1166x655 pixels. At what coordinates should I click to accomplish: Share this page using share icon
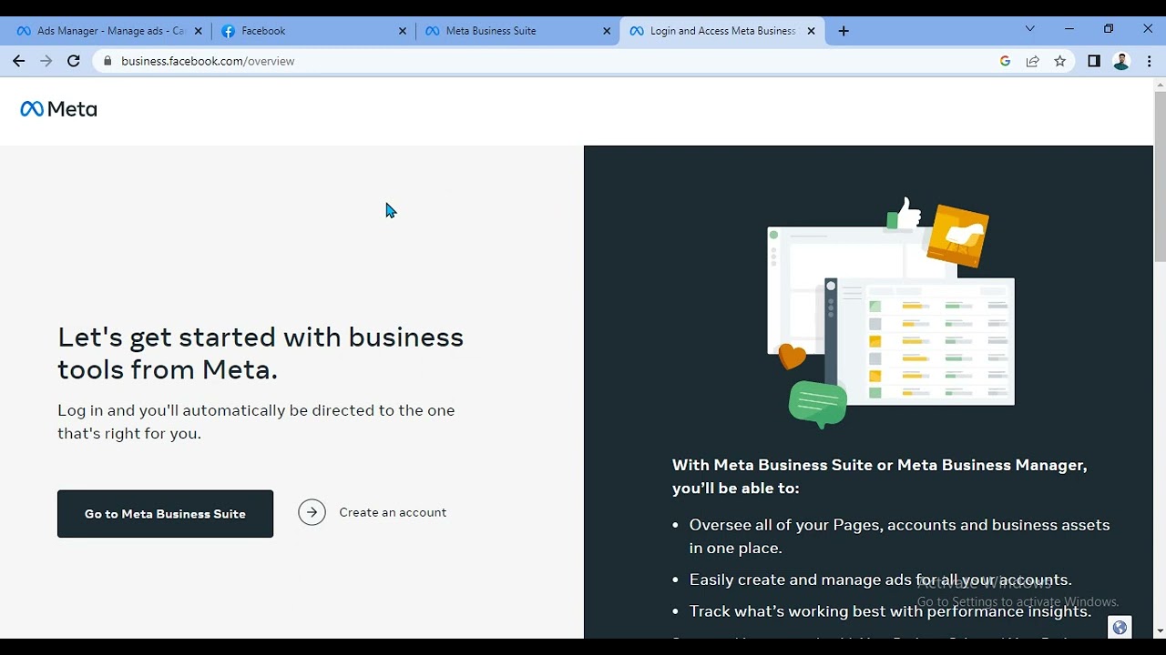(1033, 61)
